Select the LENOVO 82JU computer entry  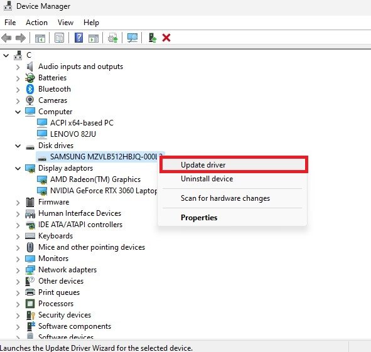click(x=73, y=134)
